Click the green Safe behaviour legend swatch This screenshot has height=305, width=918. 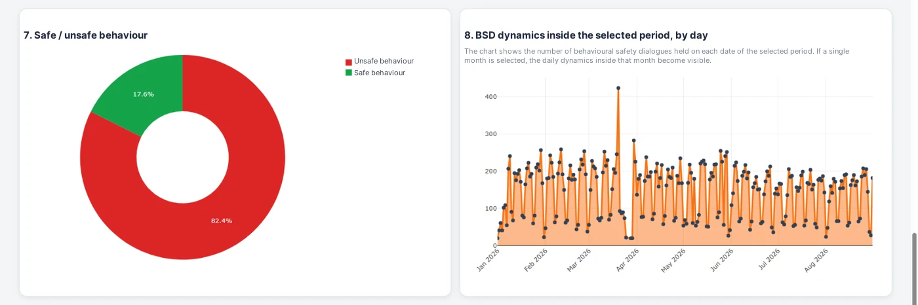349,73
